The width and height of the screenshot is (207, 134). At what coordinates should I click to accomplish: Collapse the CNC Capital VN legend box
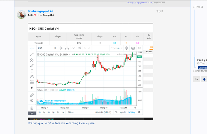pos(38,54)
